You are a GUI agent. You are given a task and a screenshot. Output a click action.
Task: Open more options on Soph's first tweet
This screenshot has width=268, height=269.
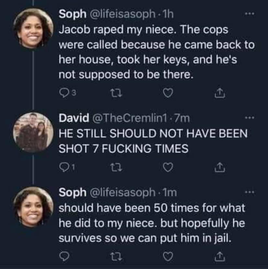pos(248,15)
